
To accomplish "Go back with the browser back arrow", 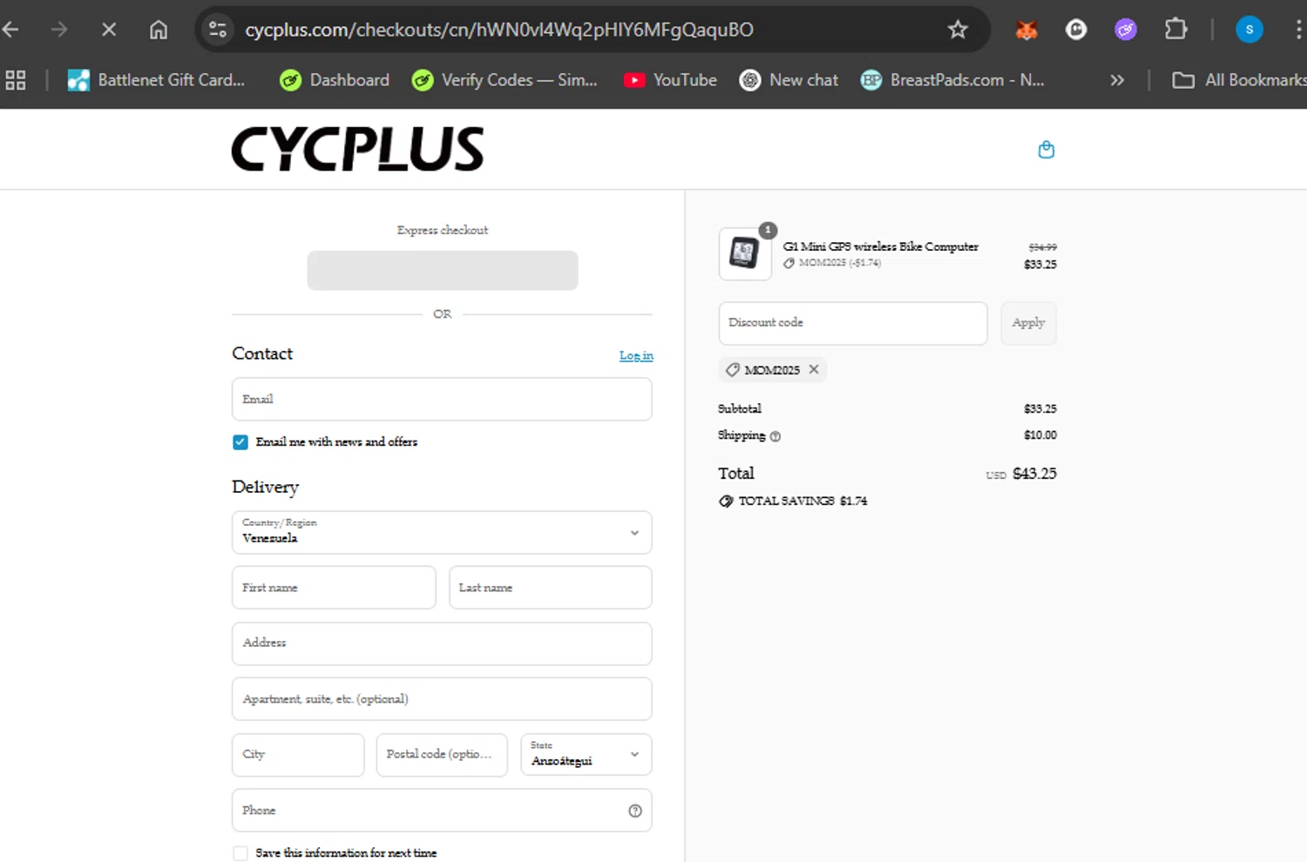I will (10, 30).
